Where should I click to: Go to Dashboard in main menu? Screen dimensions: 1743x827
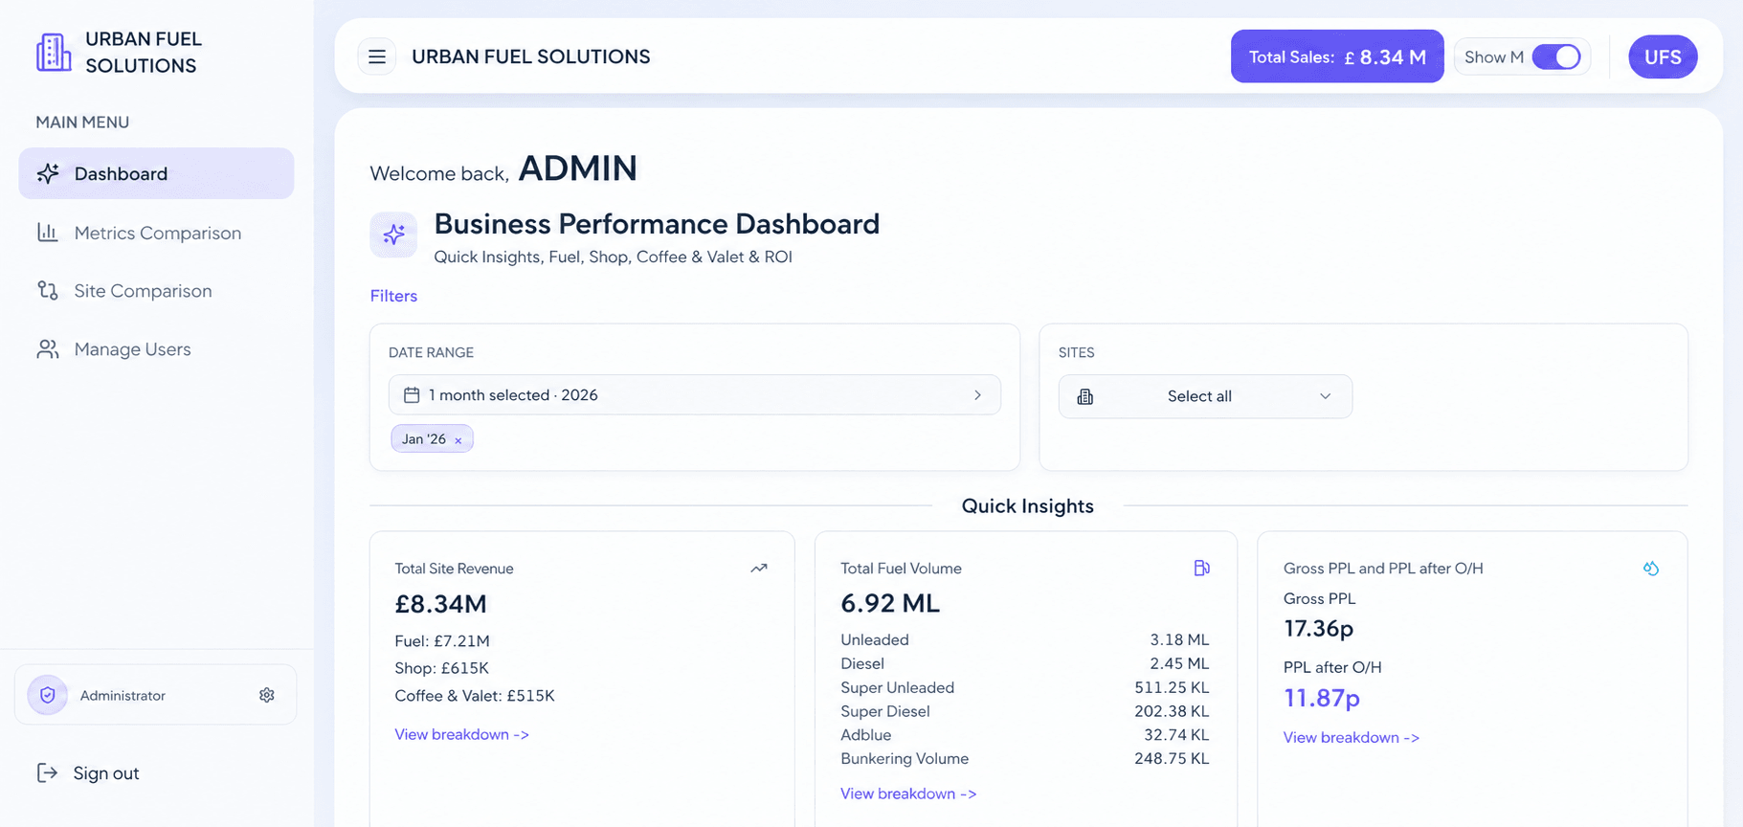coord(156,173)
